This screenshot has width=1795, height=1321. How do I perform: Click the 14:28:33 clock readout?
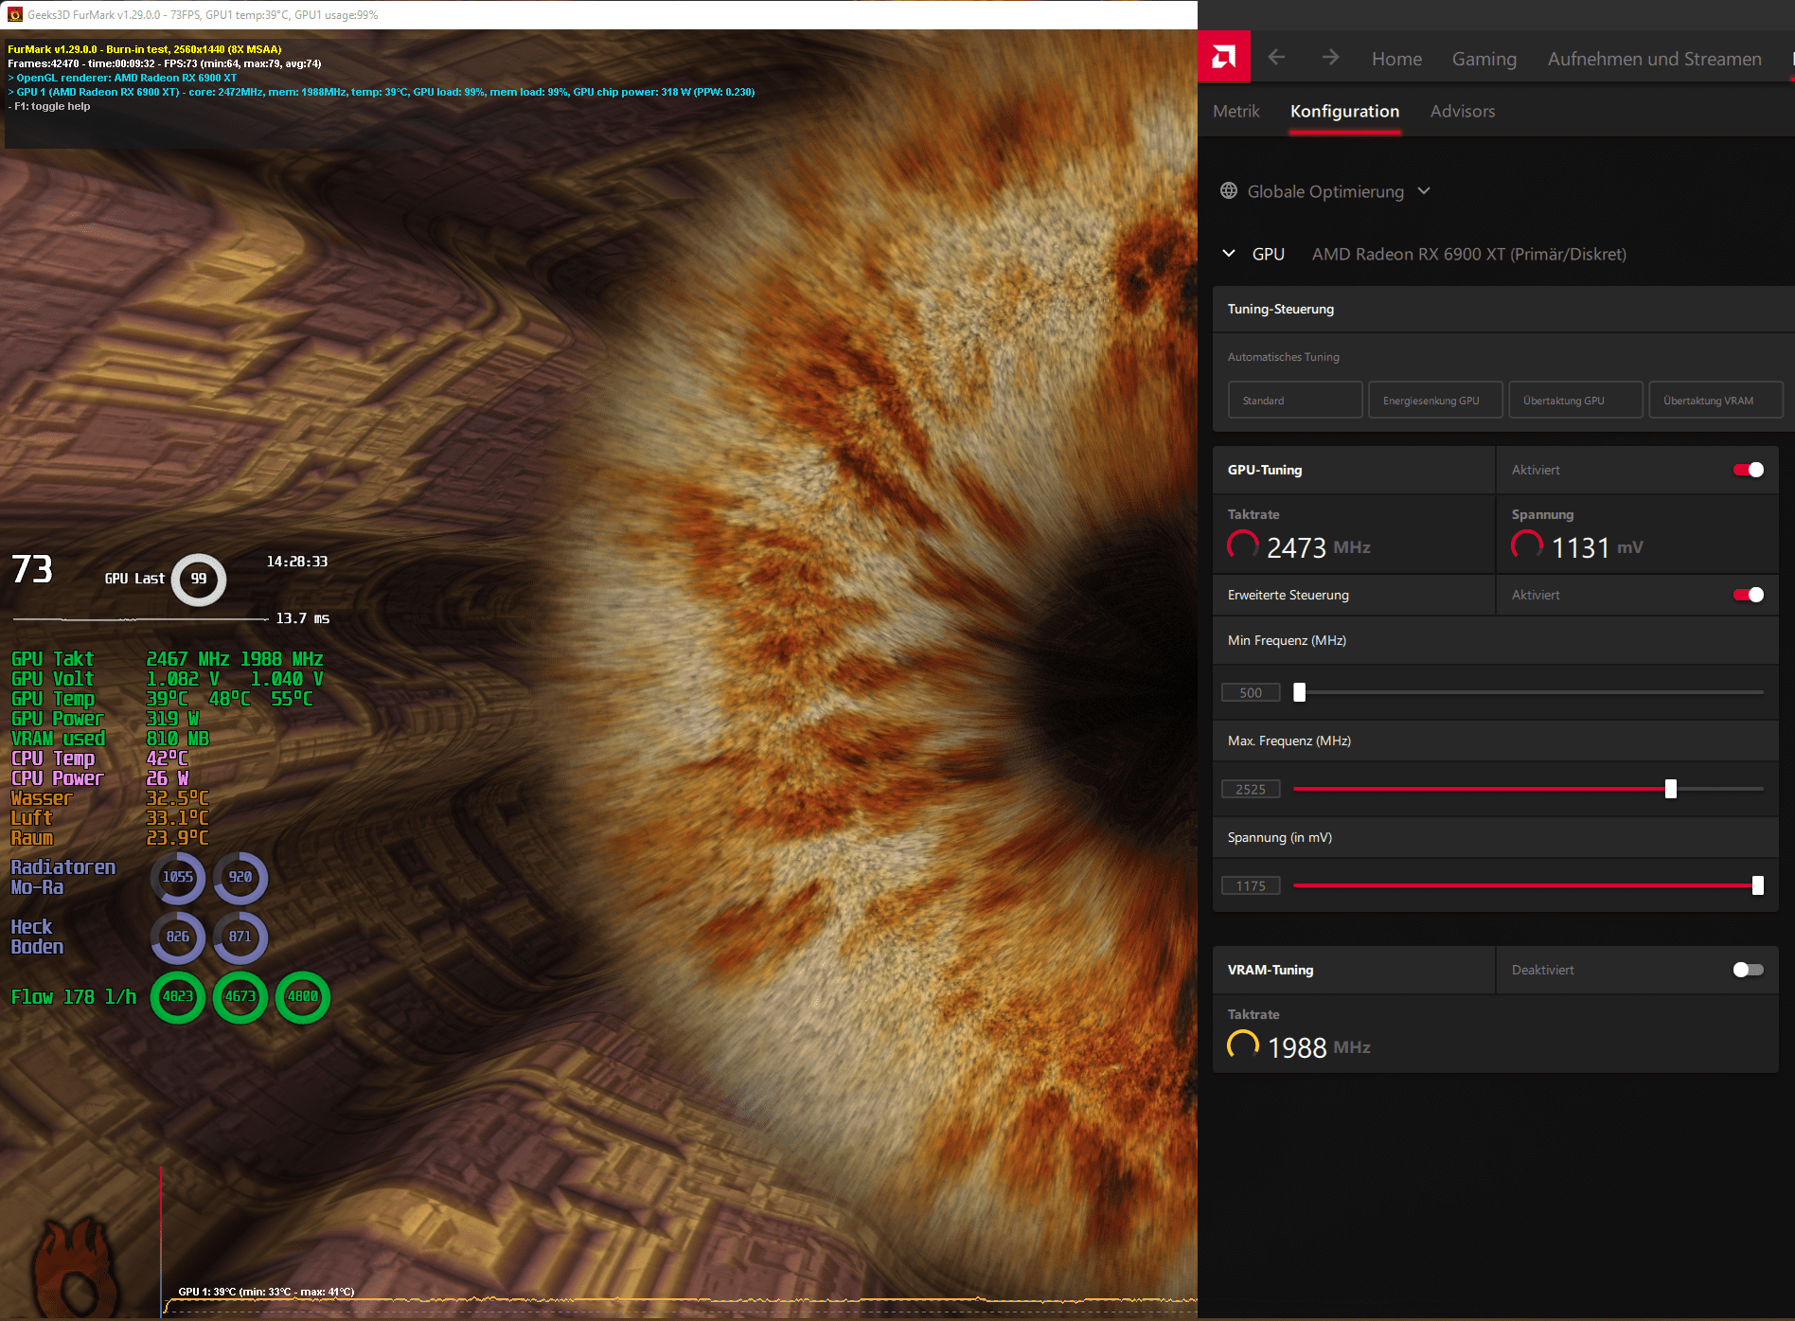click(297, 562)
